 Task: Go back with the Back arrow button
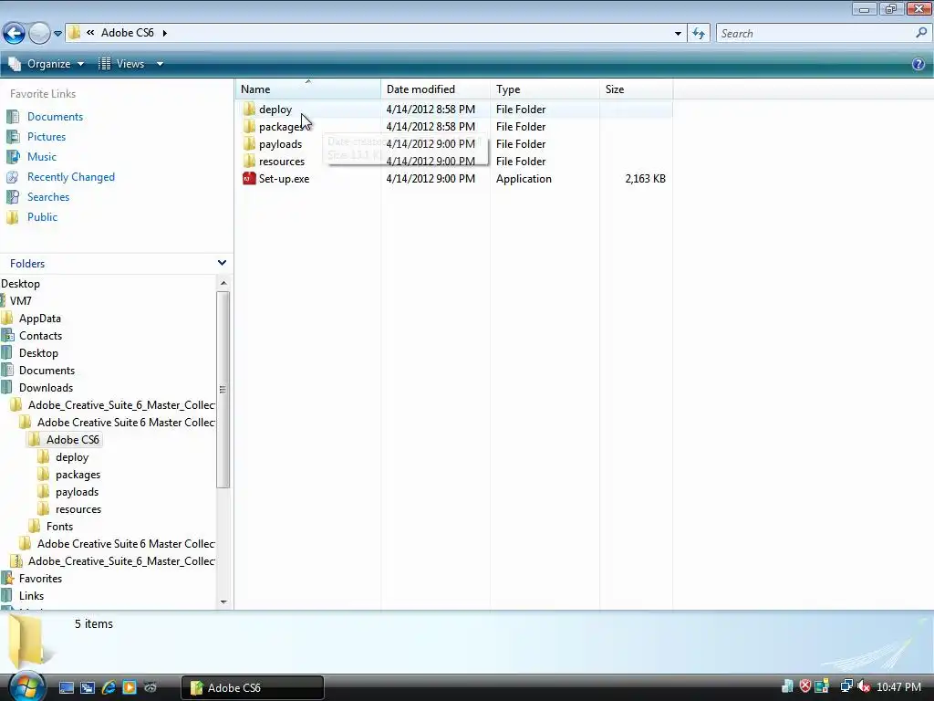coord(15,33)
